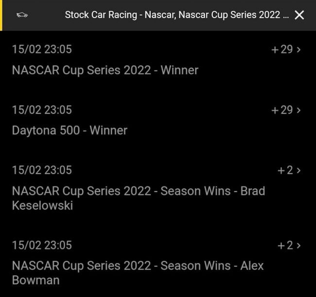Click +29 count for NASCAR Cup Series Winner
Viewport: 316px width, 297px height.
pos(282,49)
